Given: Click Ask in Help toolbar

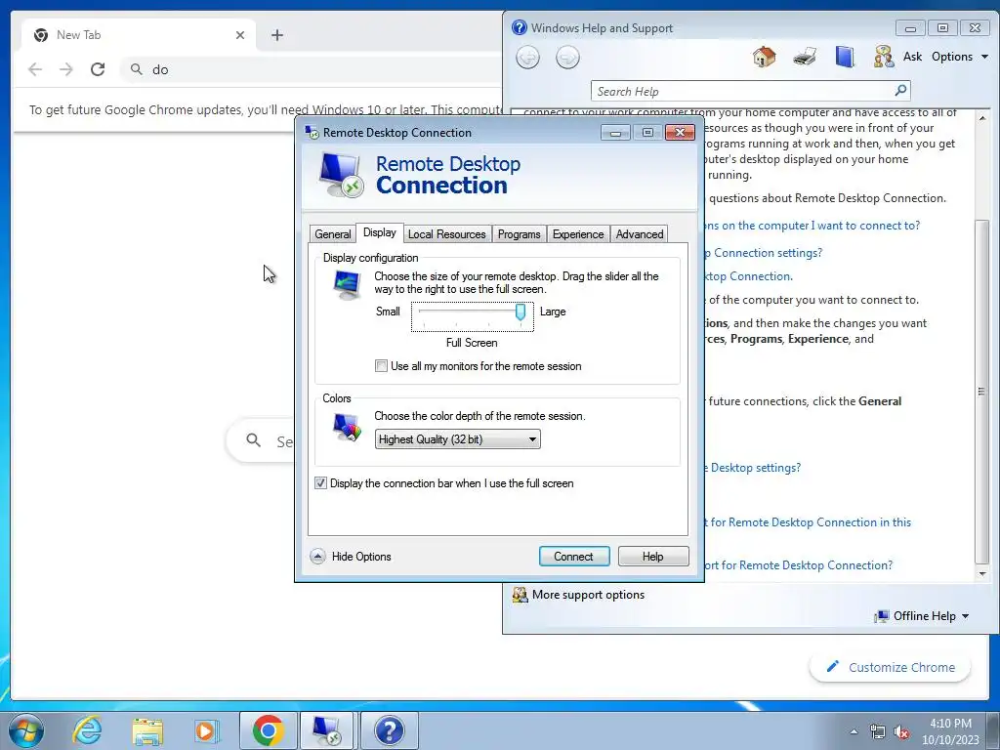Looking at the screenshot, I should coord(913,57).
